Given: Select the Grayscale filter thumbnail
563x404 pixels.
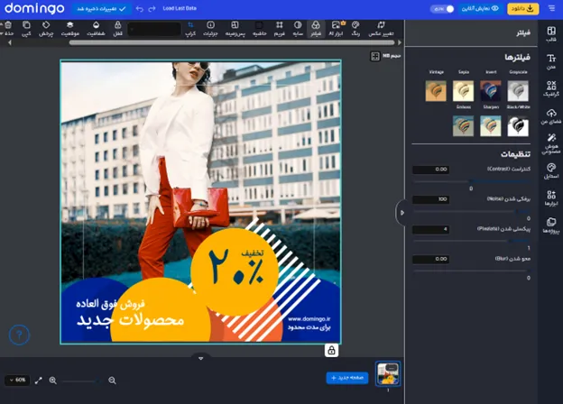Looking at the screenshot, I should coord(518,90).
